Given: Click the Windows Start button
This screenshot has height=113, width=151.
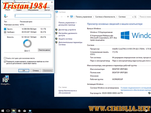Looking at the screenshot, I should 3,110.
